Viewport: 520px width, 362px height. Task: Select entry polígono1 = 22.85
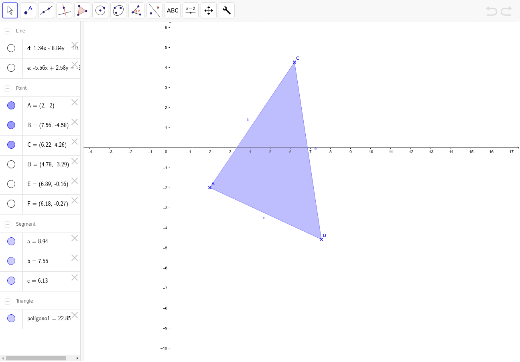click(49, 318)
